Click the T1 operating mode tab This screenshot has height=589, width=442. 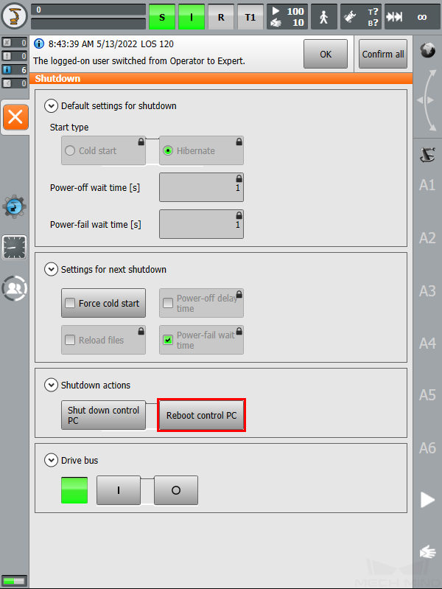pos(250,17)
